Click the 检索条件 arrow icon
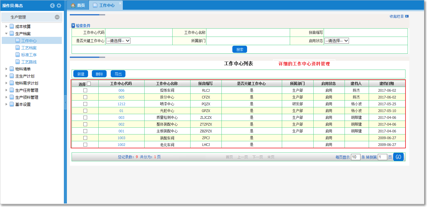This screenshot has width=427, height=207. pos(73,26)
